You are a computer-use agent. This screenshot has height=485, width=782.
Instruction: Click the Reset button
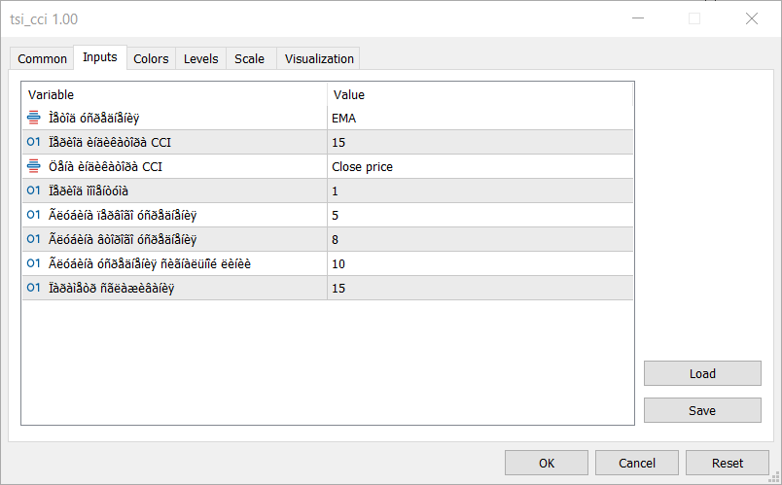pos(728,463)
